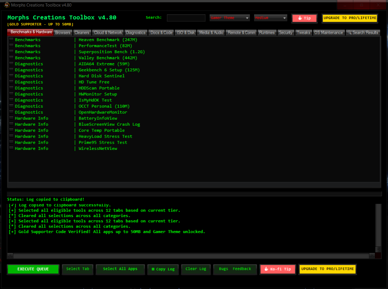
Task: Click the HeavyLoad Stress Test entry text
Action: (105, 137)
